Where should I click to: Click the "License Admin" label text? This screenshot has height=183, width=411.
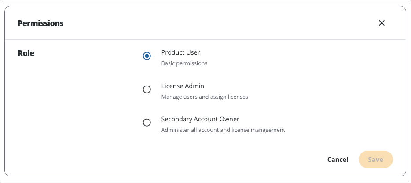point(183,86)
